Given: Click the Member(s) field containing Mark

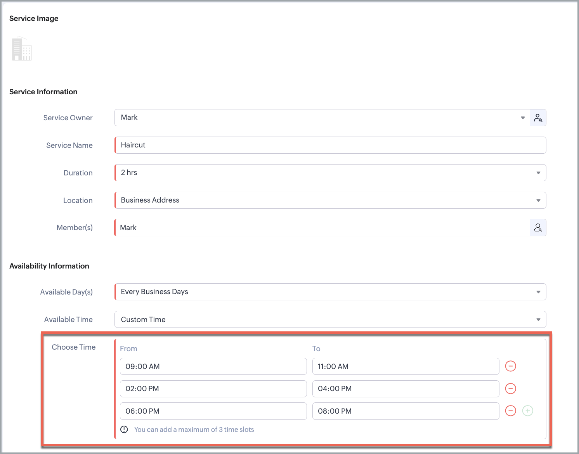Looking at the screenshot, I should pyautogui.click(x=322, y=228).
